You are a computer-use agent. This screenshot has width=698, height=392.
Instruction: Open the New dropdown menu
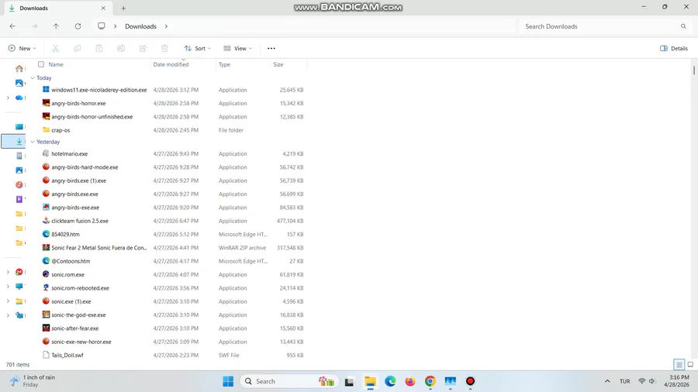22,49
